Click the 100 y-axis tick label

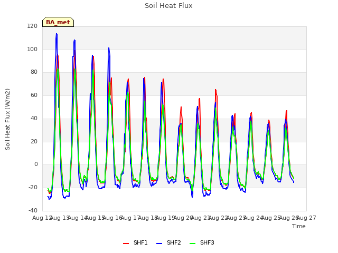[x=32, y=49]
